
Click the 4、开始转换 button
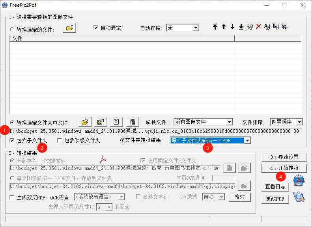[x=284, y=168]
